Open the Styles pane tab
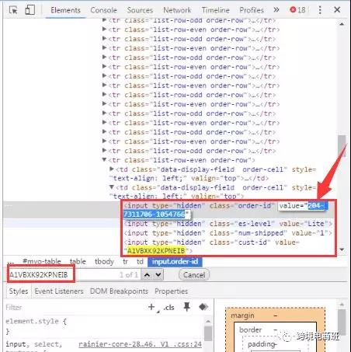This screenshot has height=352, width=351. (x=19, y=291)
